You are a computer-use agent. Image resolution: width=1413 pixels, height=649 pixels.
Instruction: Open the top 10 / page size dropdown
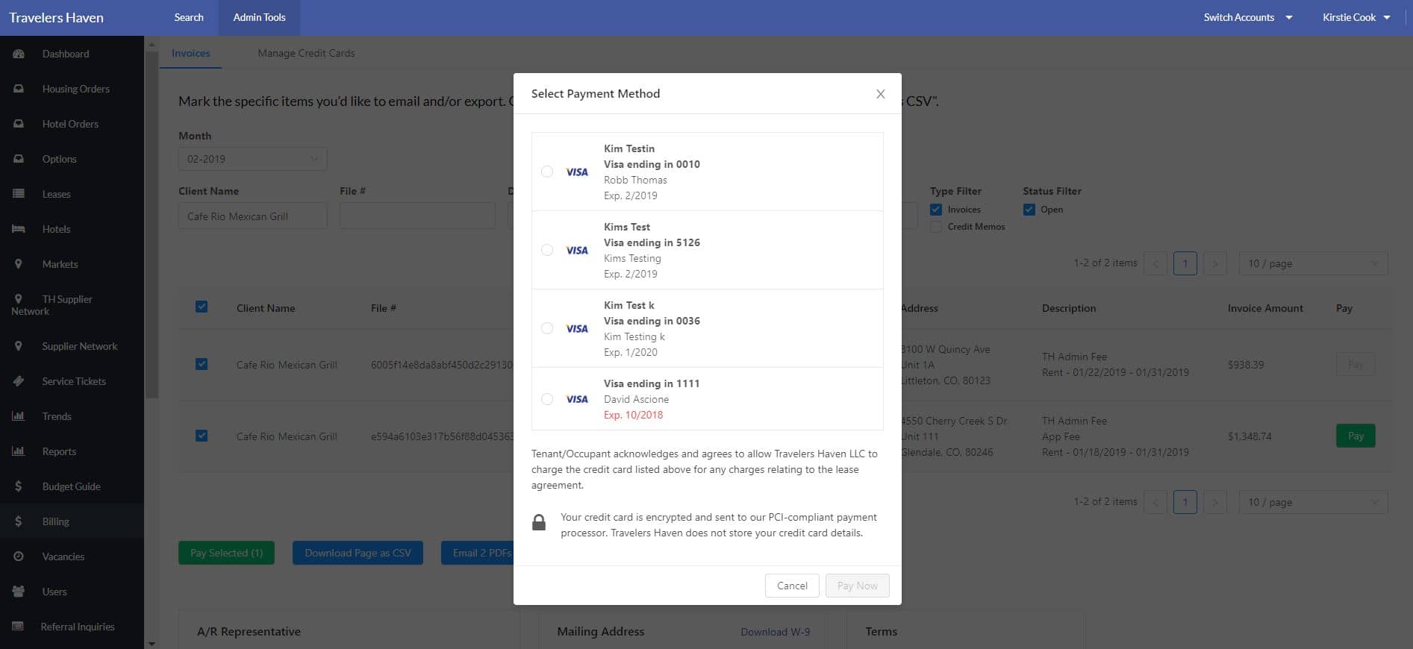1314,263
